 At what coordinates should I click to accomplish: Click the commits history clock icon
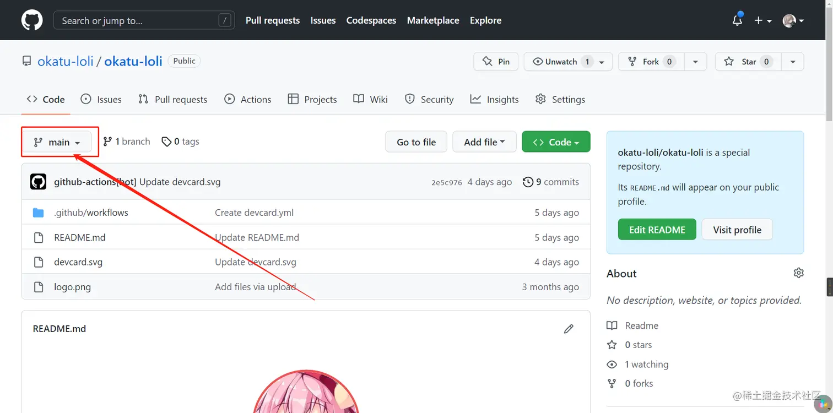click(528, 182)
